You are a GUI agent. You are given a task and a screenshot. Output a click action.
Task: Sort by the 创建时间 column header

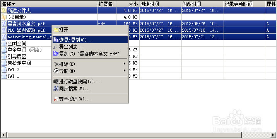pos(161,4)
